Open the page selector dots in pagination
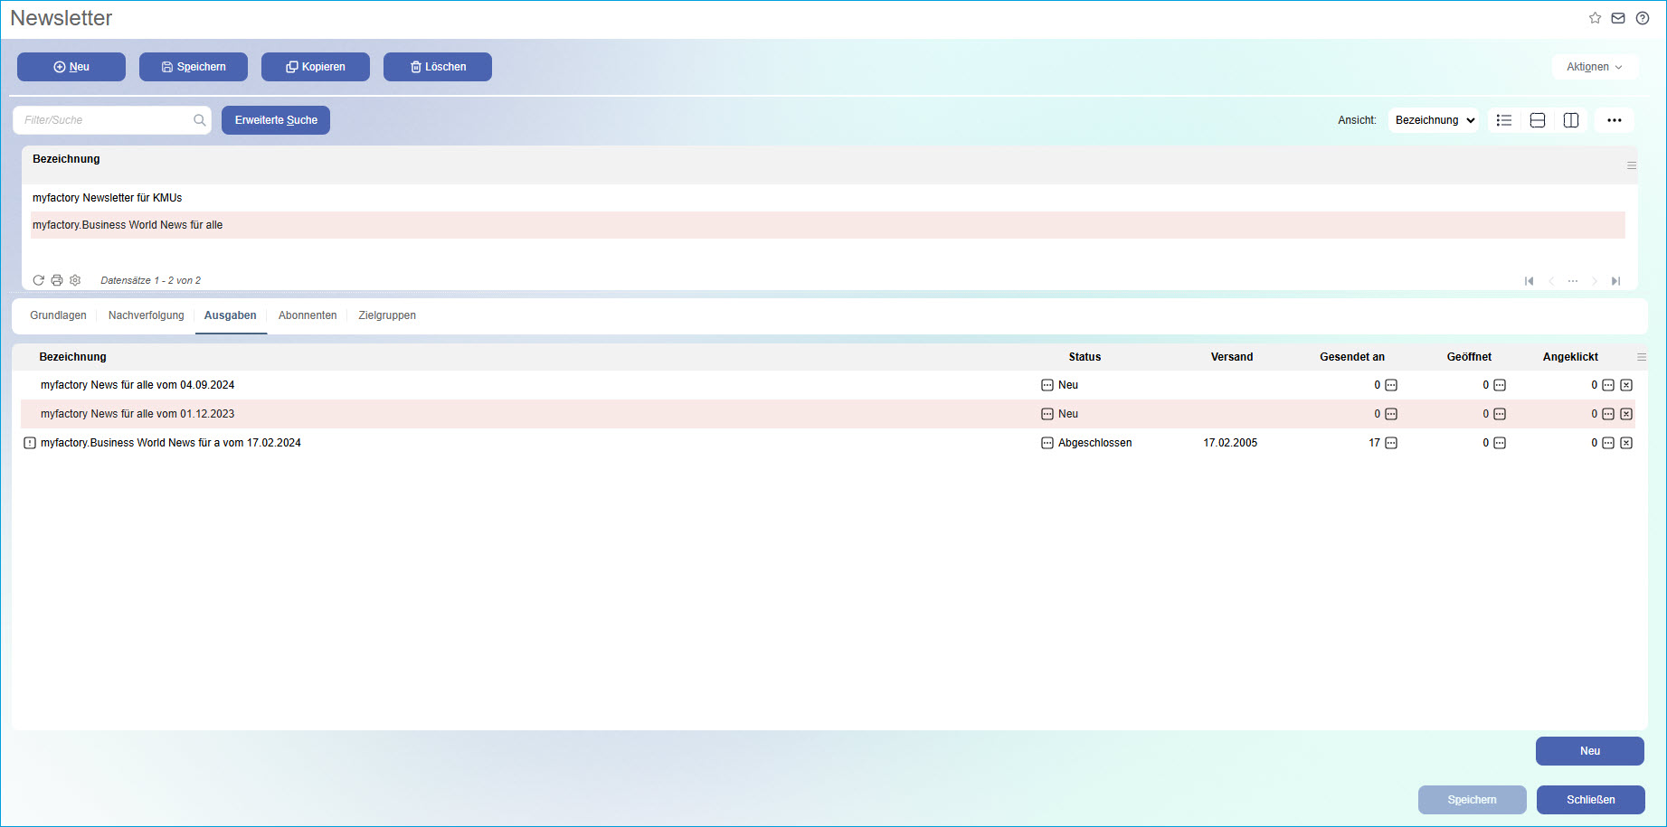 click(1573, 281)
